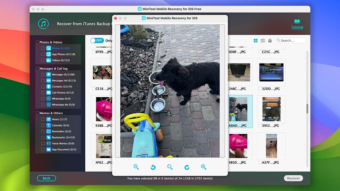Zoom out the preview image

pyautogui.click(x=136, y=167)
